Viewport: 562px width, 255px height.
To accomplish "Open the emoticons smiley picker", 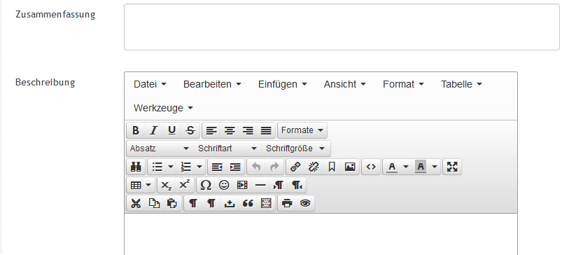I will click(224, 185).
